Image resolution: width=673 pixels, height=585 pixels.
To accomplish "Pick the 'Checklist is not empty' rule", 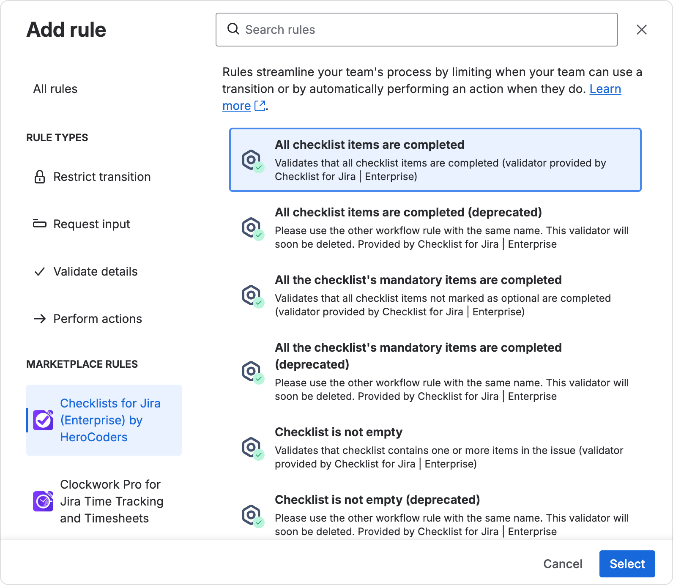I will pyautogui.click(x=435, y=448).
